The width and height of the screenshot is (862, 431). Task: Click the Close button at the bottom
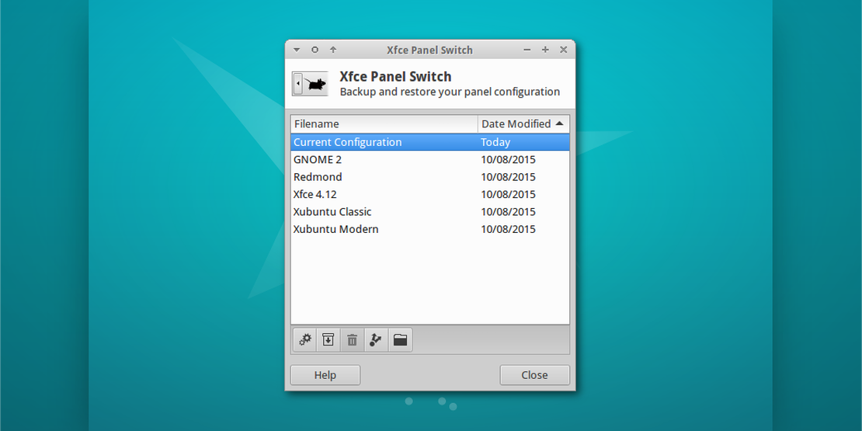[534, 375]
